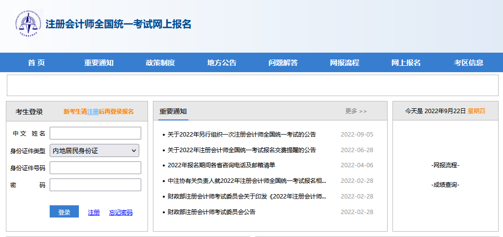Go to 重要通知 in navigation bar
503x237 pixels.
point(99,62)
